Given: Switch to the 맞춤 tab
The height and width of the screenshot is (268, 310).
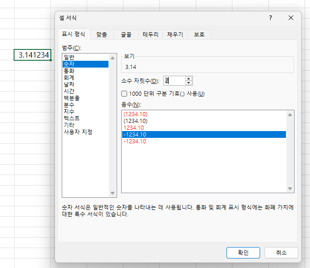Looking at the screenshot, I should click(x=102, y=34).
